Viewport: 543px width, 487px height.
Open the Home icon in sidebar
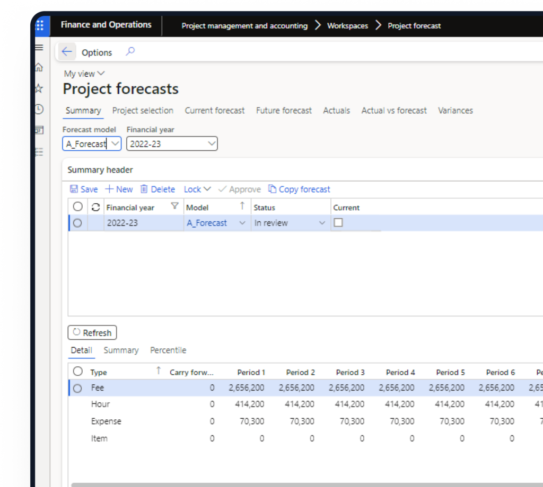pos(39,68)
